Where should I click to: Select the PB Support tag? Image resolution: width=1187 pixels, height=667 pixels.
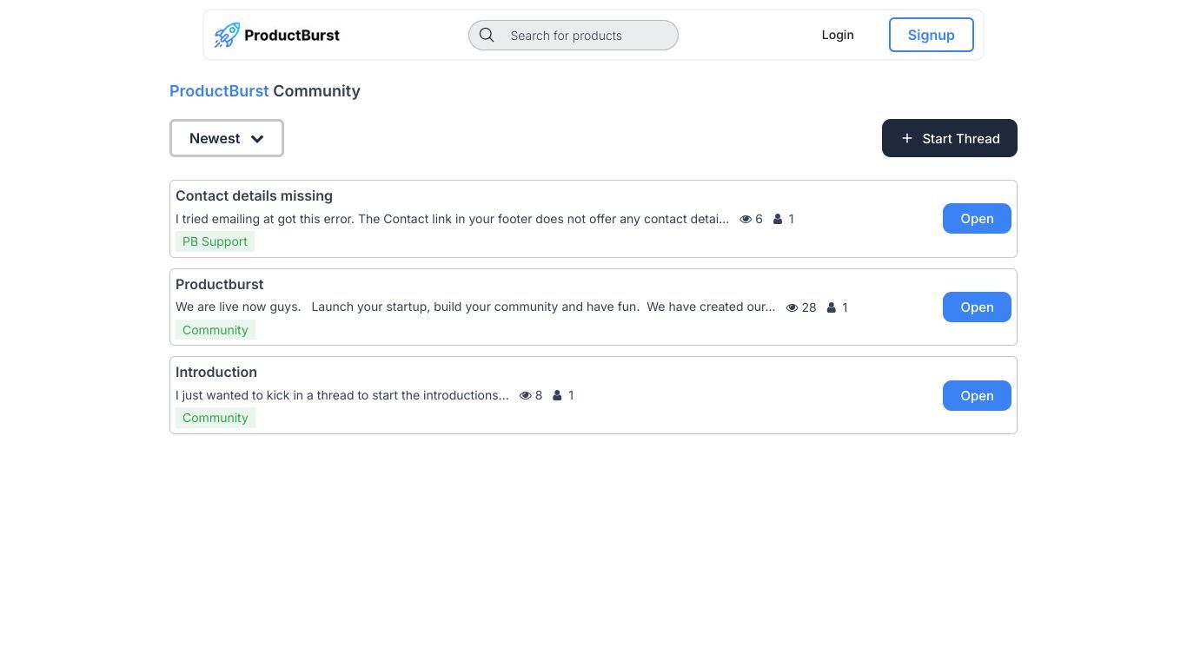(215, 241)
